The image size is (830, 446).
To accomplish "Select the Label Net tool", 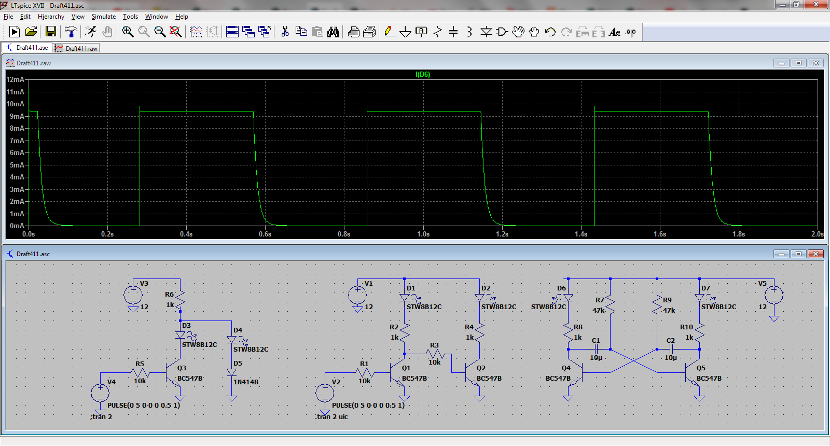I will point(421,32).
